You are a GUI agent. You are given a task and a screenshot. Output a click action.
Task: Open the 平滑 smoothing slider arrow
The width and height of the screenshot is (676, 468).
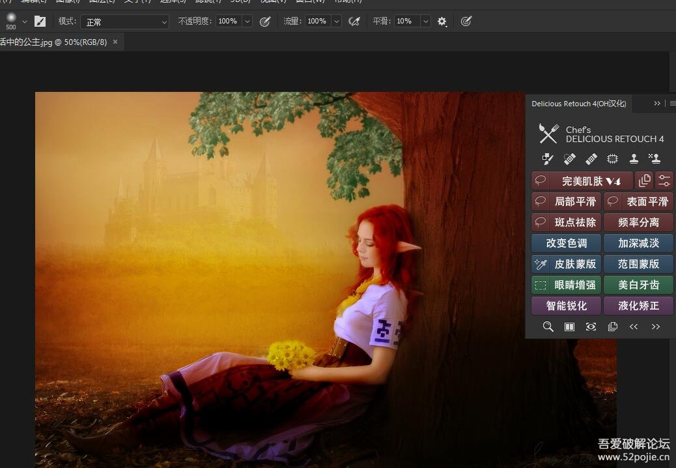click(425, 21)
